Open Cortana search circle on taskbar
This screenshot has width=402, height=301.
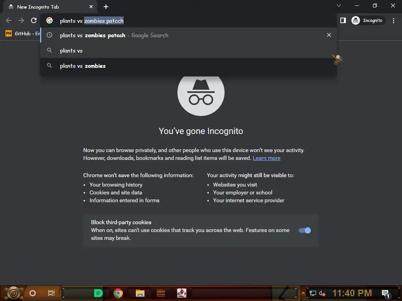(x=32, y=293)
